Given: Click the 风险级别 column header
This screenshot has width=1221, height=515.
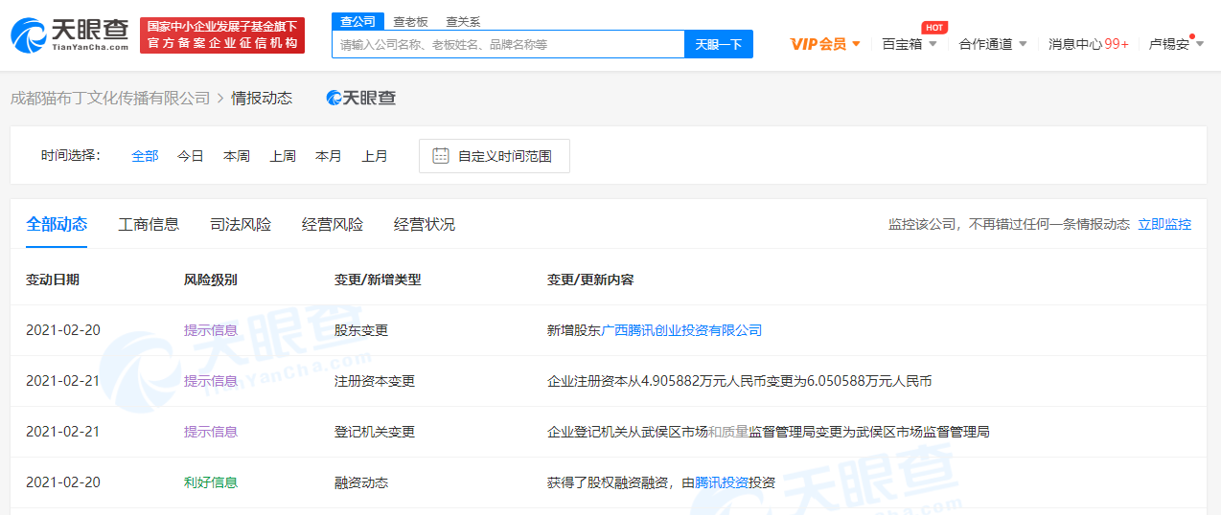Looking at the screenshot, I should coord(211,280).
